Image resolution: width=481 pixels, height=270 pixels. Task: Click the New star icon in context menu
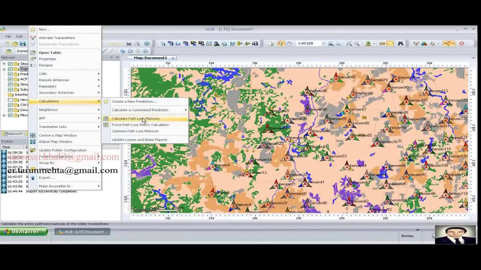[33, 29]
